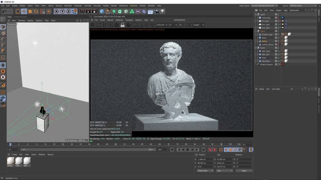This screenshot has height=180, width=321.
Task: Open the Tags menu in Object Manager
Action: tap(285, 10)
